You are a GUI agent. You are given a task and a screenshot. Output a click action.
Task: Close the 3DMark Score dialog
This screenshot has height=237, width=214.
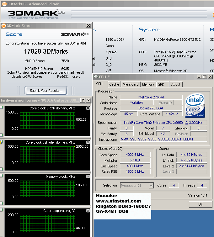point(88,25)
